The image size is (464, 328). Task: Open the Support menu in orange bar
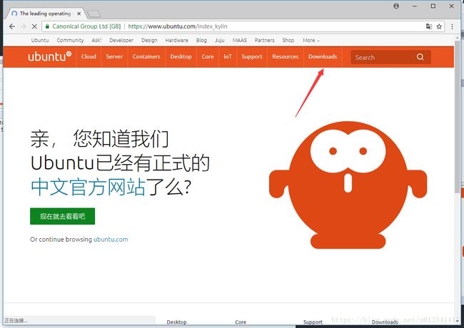(x=252, y=56)
